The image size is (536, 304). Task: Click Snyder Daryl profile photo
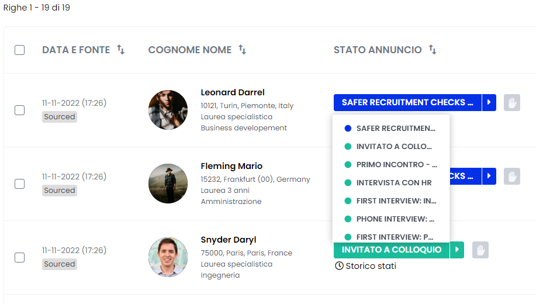point(168,257)
